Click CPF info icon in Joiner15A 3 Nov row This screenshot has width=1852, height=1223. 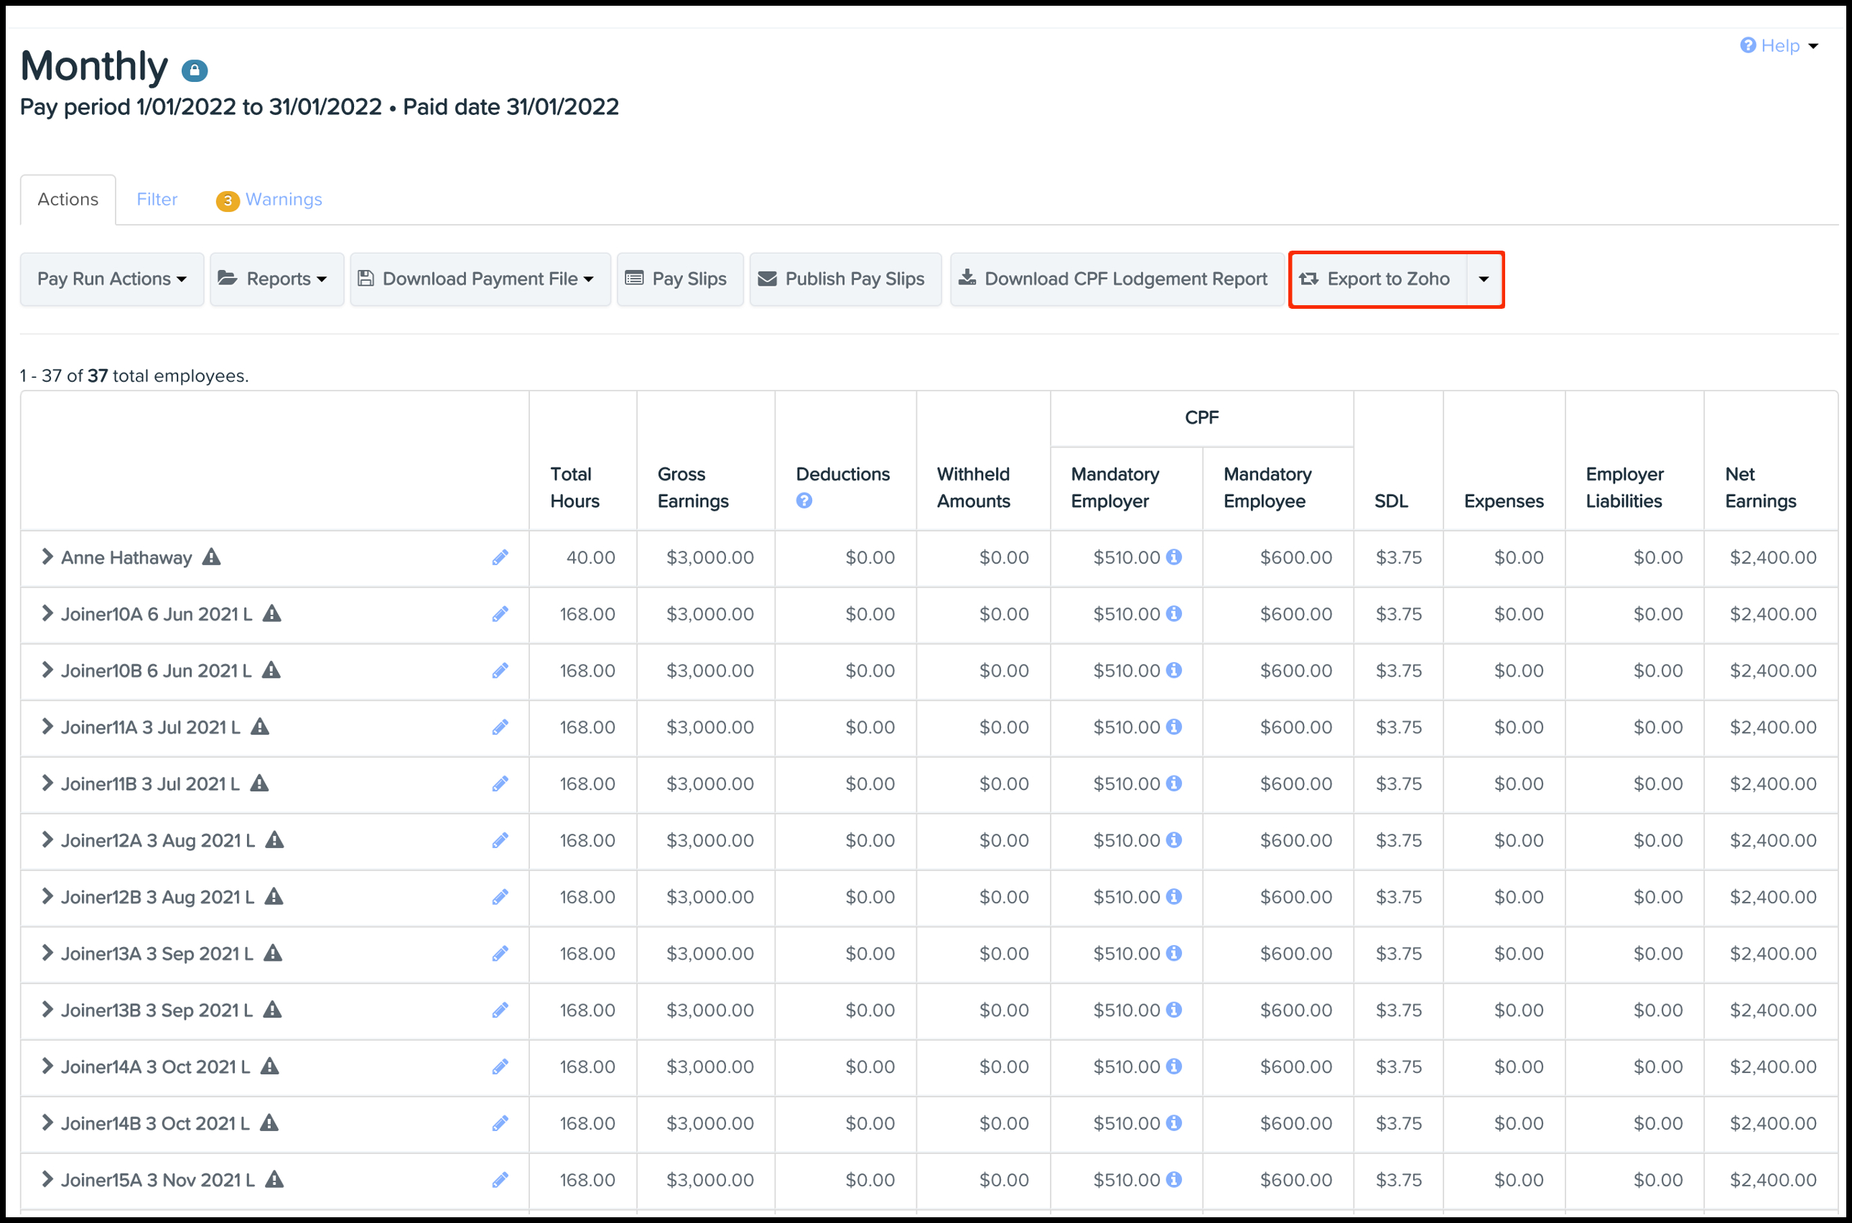[x=1173, y=1179]
